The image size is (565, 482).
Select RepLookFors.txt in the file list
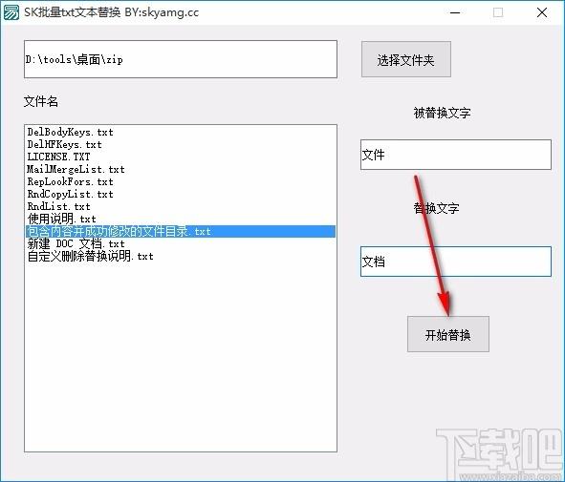[181, 181]
